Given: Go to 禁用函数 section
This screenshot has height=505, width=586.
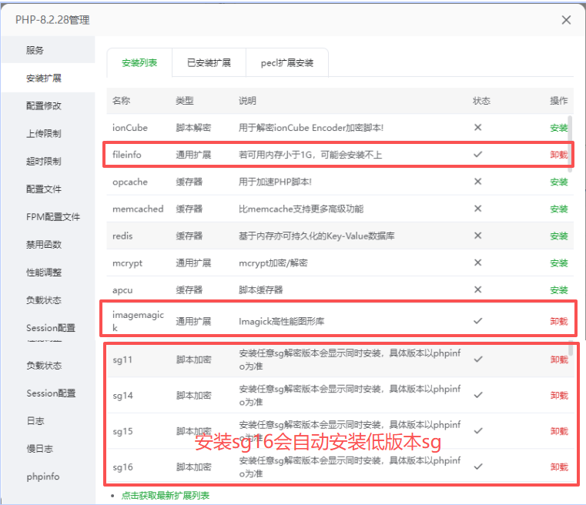Looking at the screenshot, I should click(x=44, y=245).
